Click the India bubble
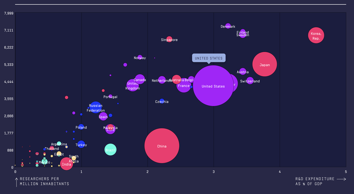The image size is (354, 194). coord(67,164)
